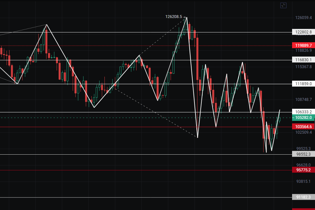Viewport: 315px width, 210px height.
Task: Click the collapse fullscreen icon at top right
Action: point(283,5)
